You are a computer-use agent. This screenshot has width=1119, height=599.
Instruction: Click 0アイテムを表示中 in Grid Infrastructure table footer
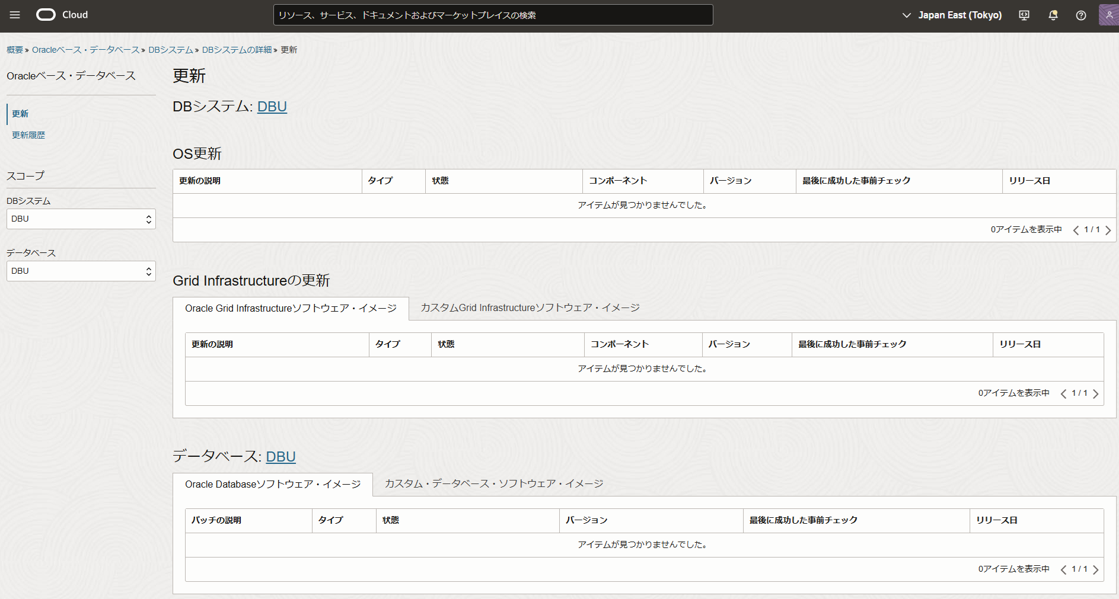pos(1013,393)
